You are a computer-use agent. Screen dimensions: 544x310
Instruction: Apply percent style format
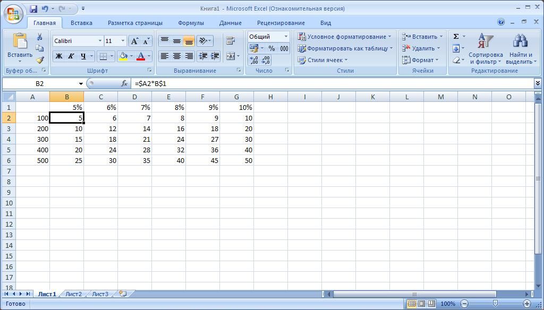click(271, 48)
